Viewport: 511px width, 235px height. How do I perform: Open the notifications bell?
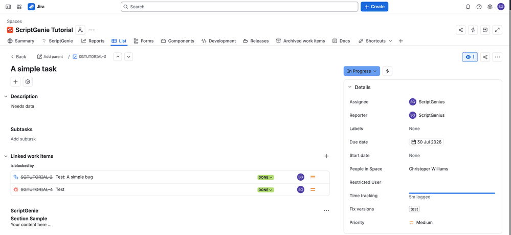pos(468,7)
